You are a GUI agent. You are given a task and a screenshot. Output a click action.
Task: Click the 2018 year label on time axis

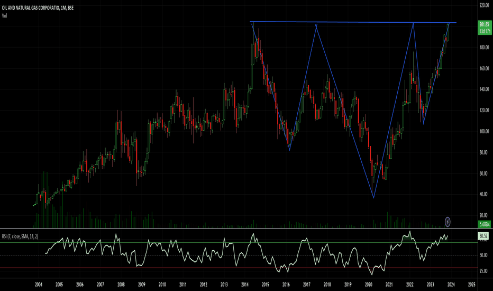tap(327, 285)
